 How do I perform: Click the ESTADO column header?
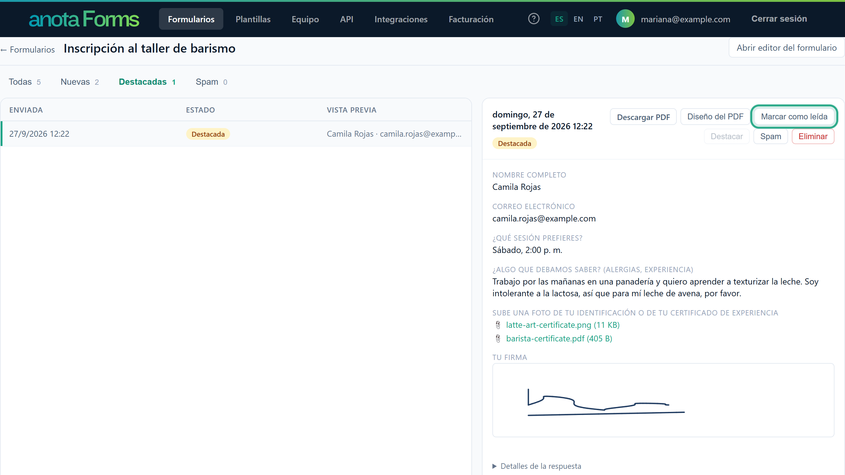tap(200, 110)
